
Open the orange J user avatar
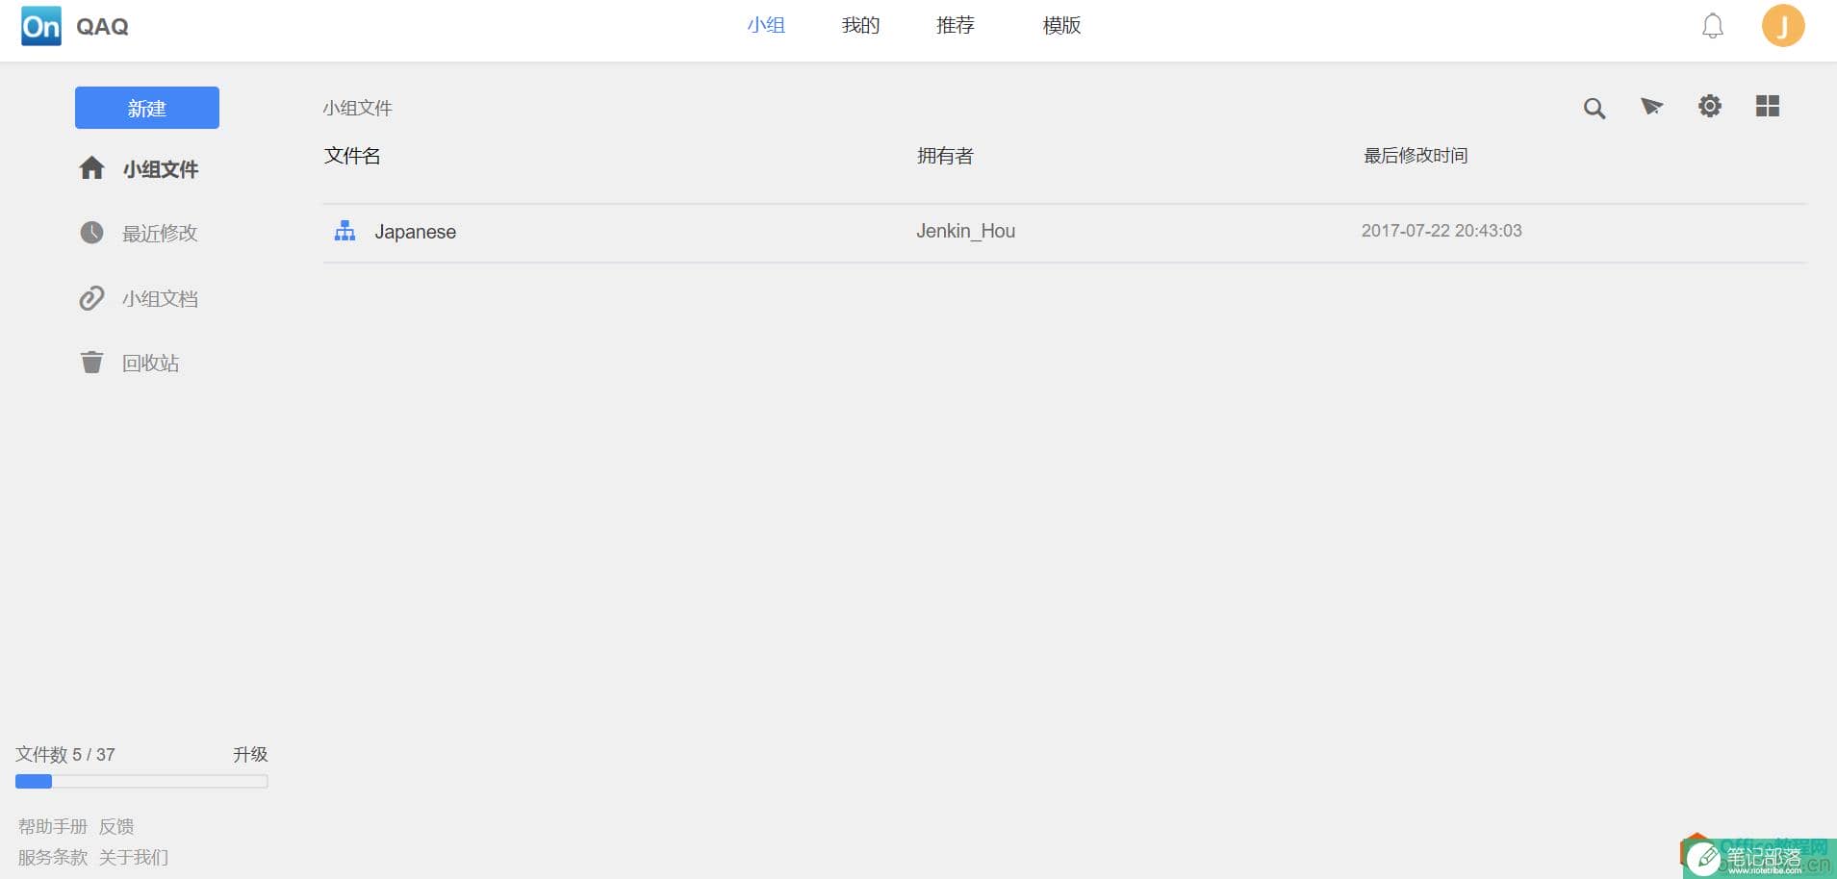(x=1782, y=26)
